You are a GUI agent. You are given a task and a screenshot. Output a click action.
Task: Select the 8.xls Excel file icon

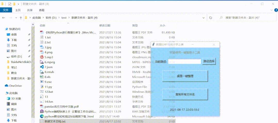pos(42,77)
